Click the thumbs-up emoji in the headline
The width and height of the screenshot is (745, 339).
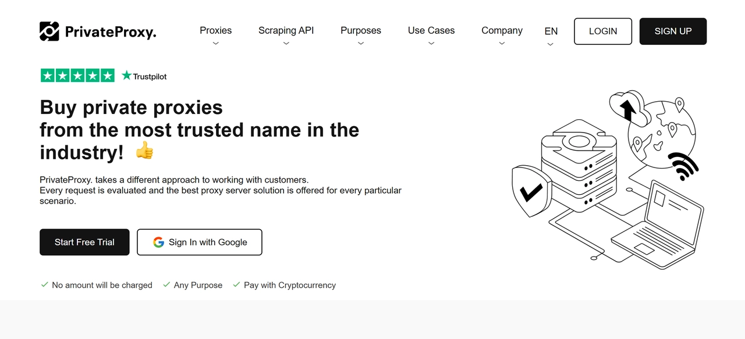click(x=144, y=151)
